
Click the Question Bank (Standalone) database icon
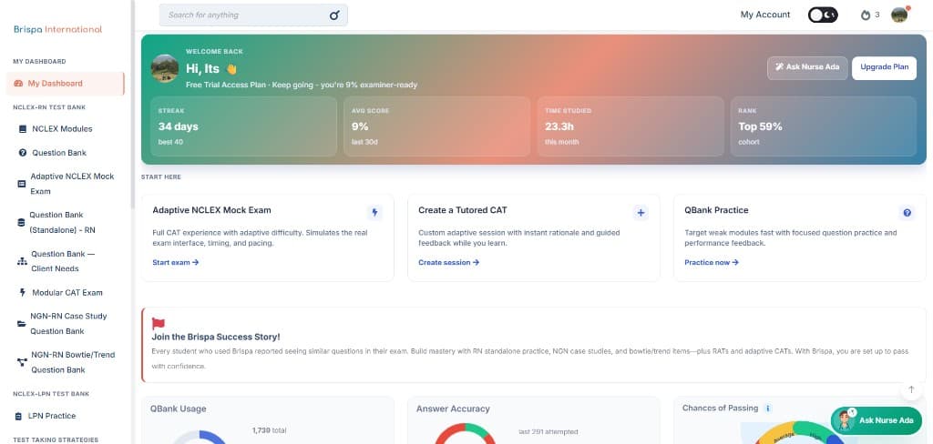[x=22, y=222]
